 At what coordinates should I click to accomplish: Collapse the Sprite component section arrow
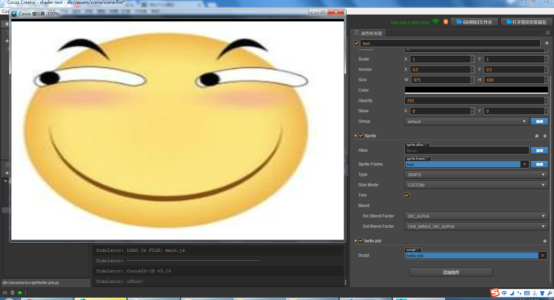tap(356, 136)
